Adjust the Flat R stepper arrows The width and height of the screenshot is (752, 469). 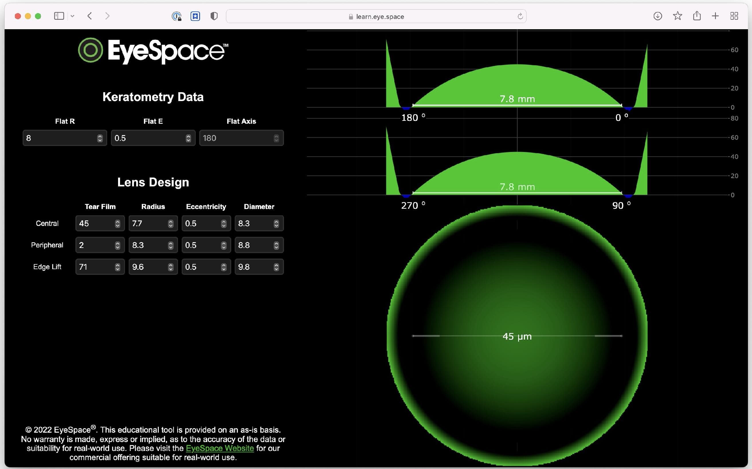100,138
